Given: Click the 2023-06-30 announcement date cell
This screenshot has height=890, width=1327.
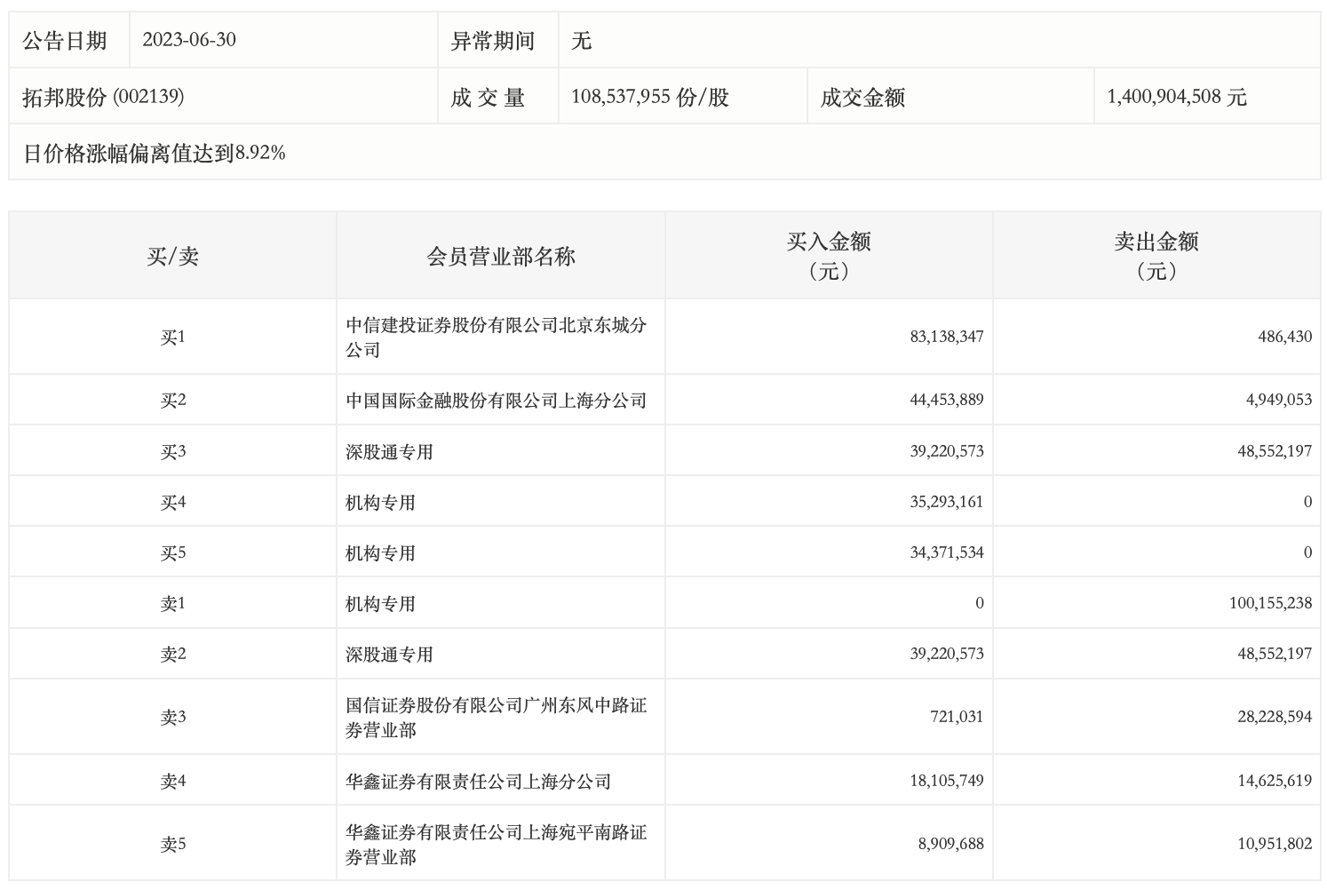Looking at the screenshot, I should point(189,40).
